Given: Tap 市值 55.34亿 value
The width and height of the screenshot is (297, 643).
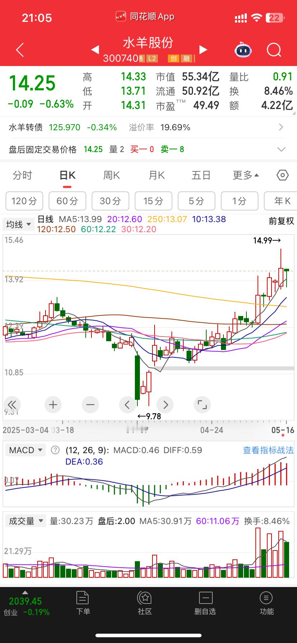Looking at the screenshot, I should (201, 76).
